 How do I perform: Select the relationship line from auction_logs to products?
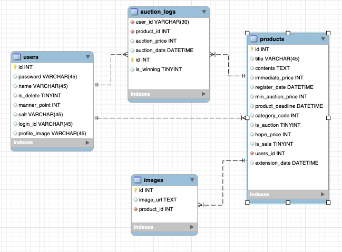pyautogui.click(x=228, y=65)
